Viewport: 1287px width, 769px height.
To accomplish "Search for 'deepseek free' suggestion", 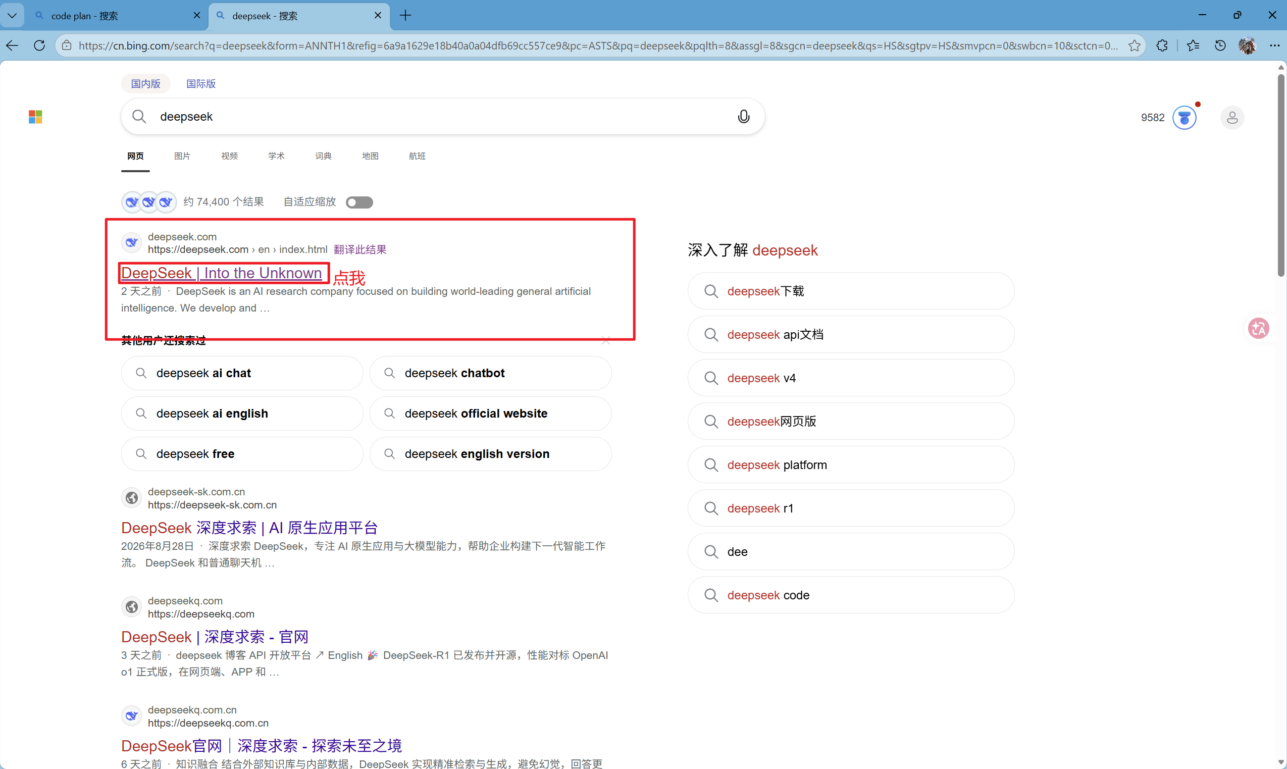I will (x=242, y=454).
